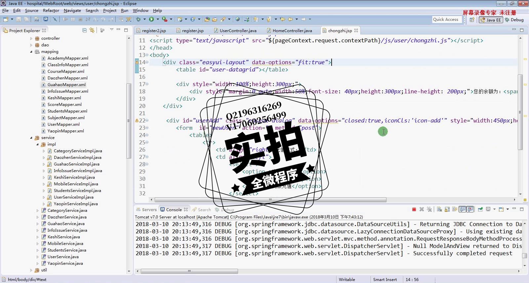This screenshot has width=529, height=283.
Task: Toggle Link with Editor in Project Explorer
Action: [92, 30]
